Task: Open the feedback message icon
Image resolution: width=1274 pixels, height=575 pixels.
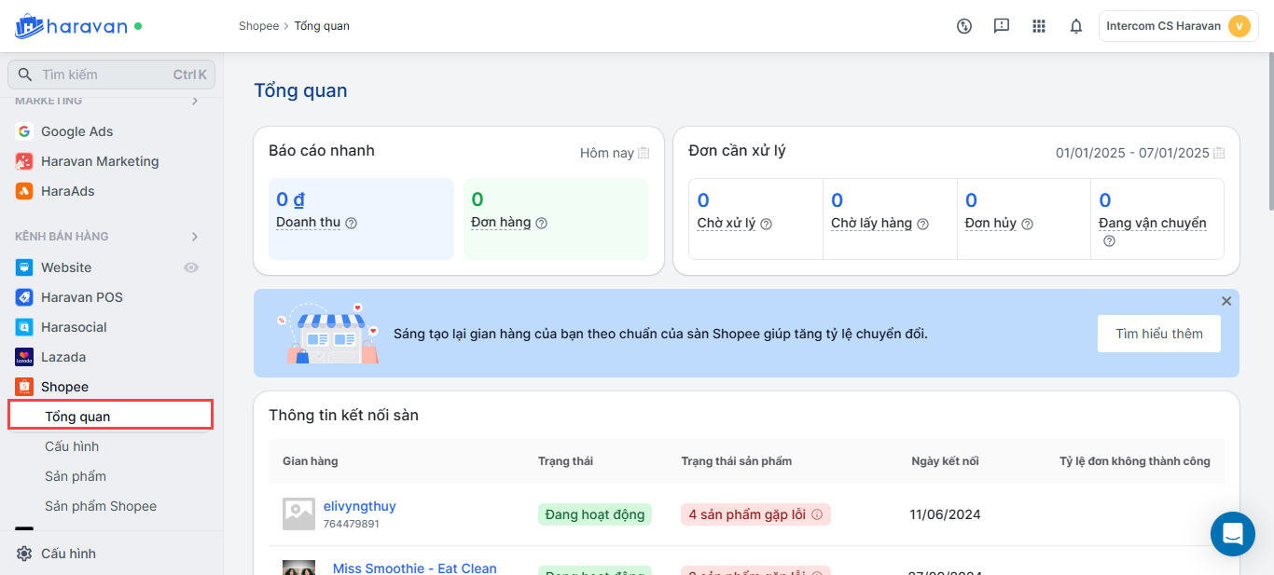Action: coord(1002,26)
